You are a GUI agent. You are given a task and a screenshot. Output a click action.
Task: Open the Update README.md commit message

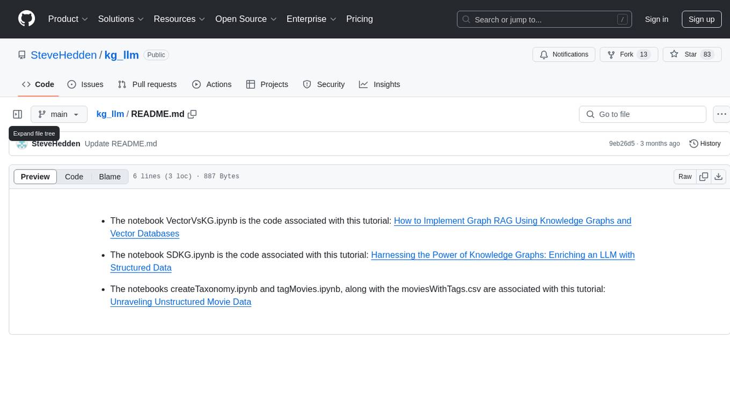point(121,144)
